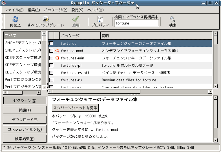Click the category list horizontal scrollbar thumb
The image size is (221, 152).
[15, 92]
